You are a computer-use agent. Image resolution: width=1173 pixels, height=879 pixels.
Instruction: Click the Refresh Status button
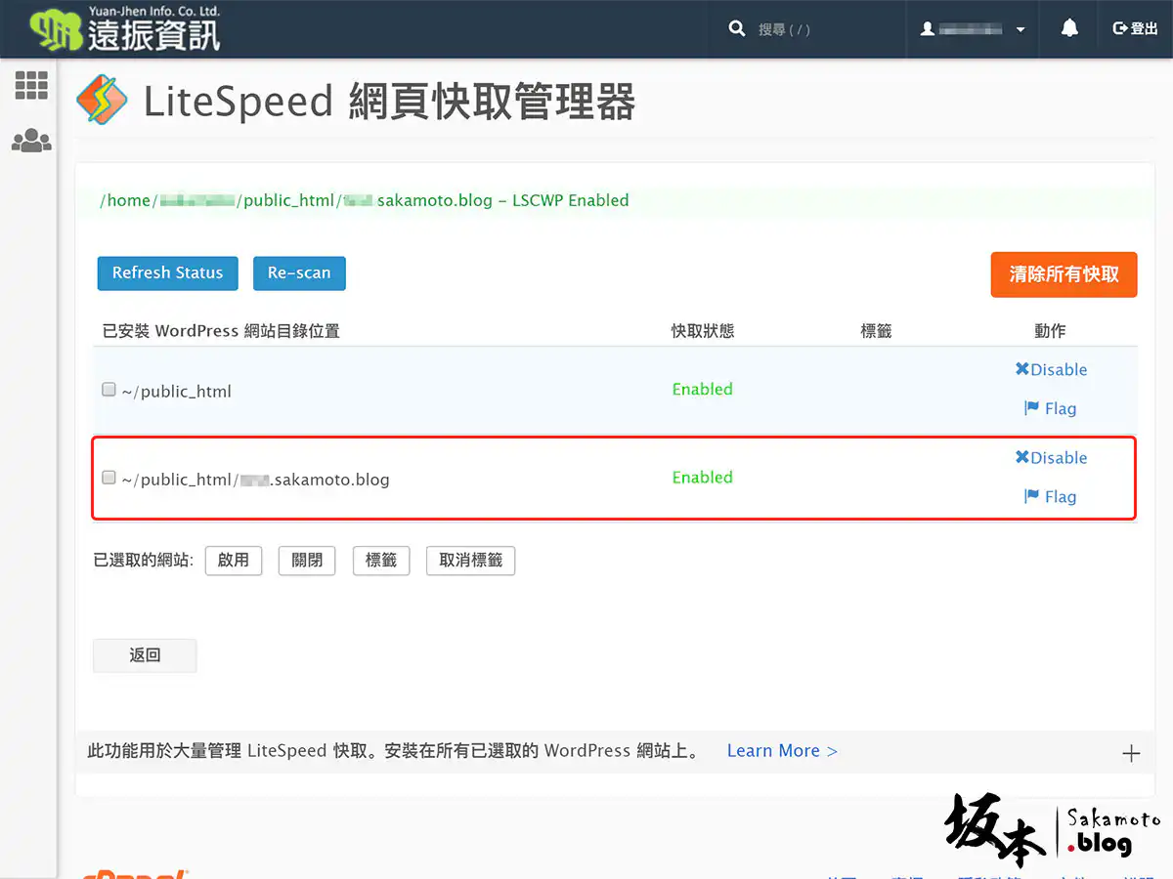click(x=167, y=273)
